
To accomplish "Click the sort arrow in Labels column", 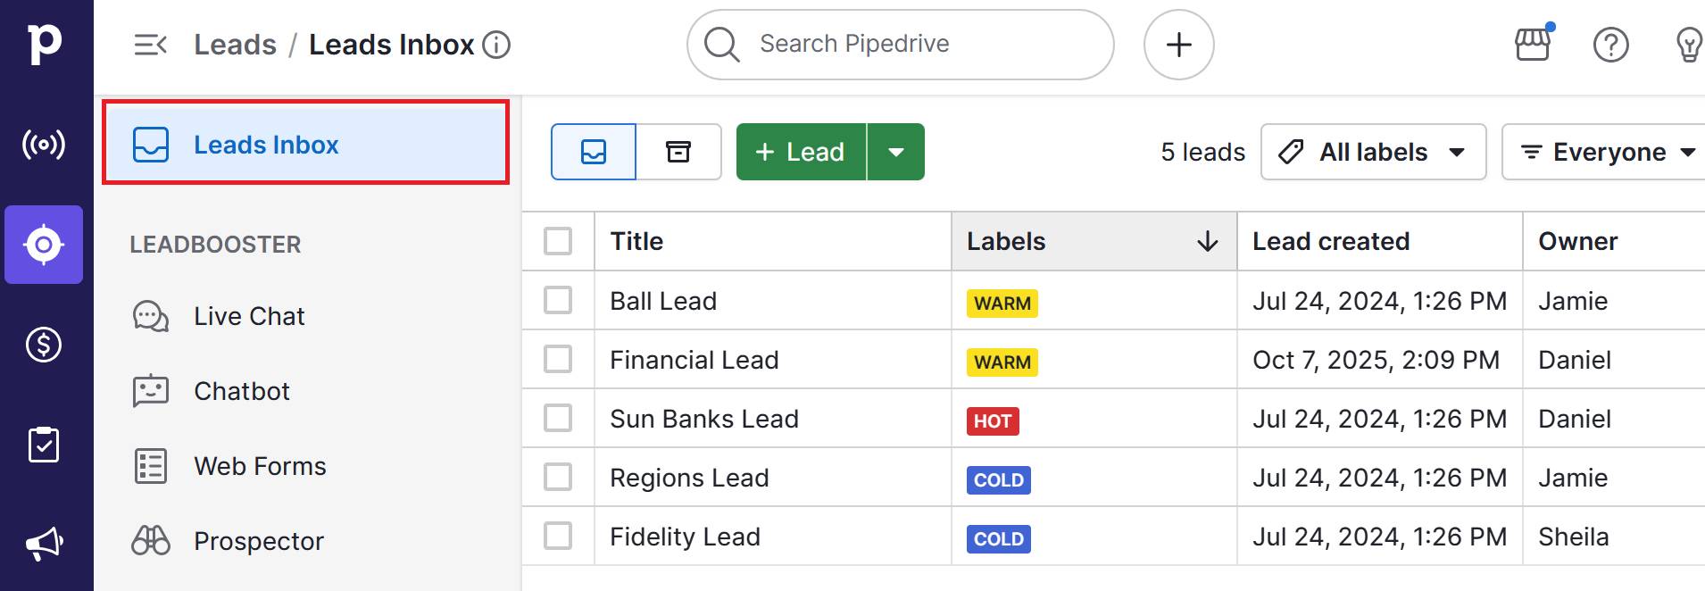I will click(x=1208, y=241).
